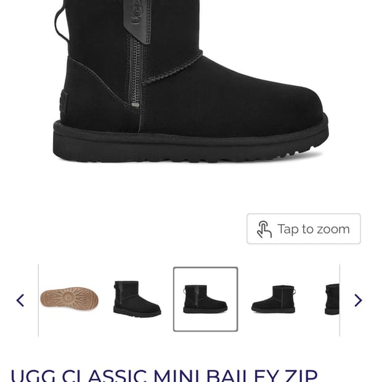Click the hand tap icon beside zoom label
The image size is (382, 382).
click(x=264, y=229)
